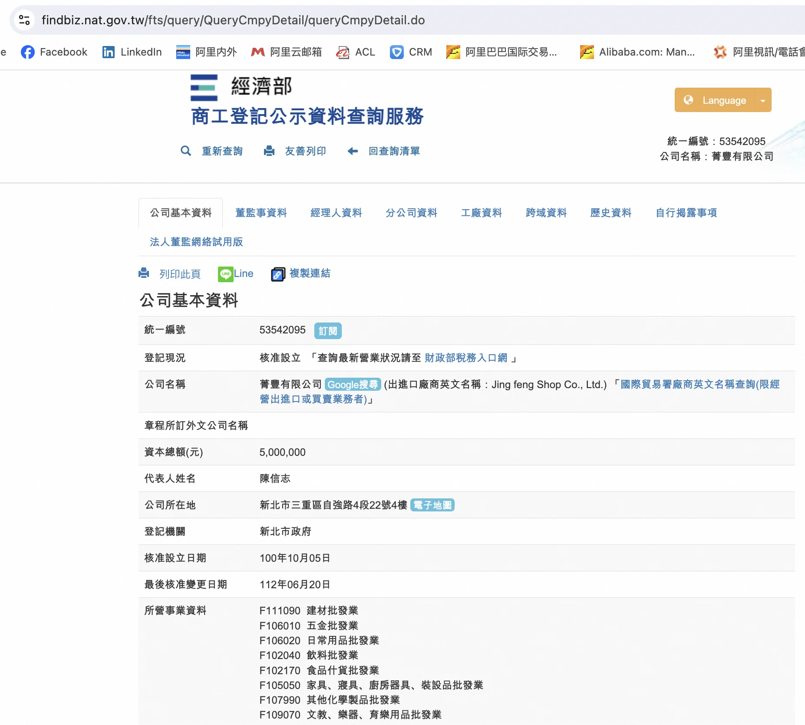
Task: Follow the 財政部稅務入口網 link
Action: pyautogui.click(x=466, y=358)
